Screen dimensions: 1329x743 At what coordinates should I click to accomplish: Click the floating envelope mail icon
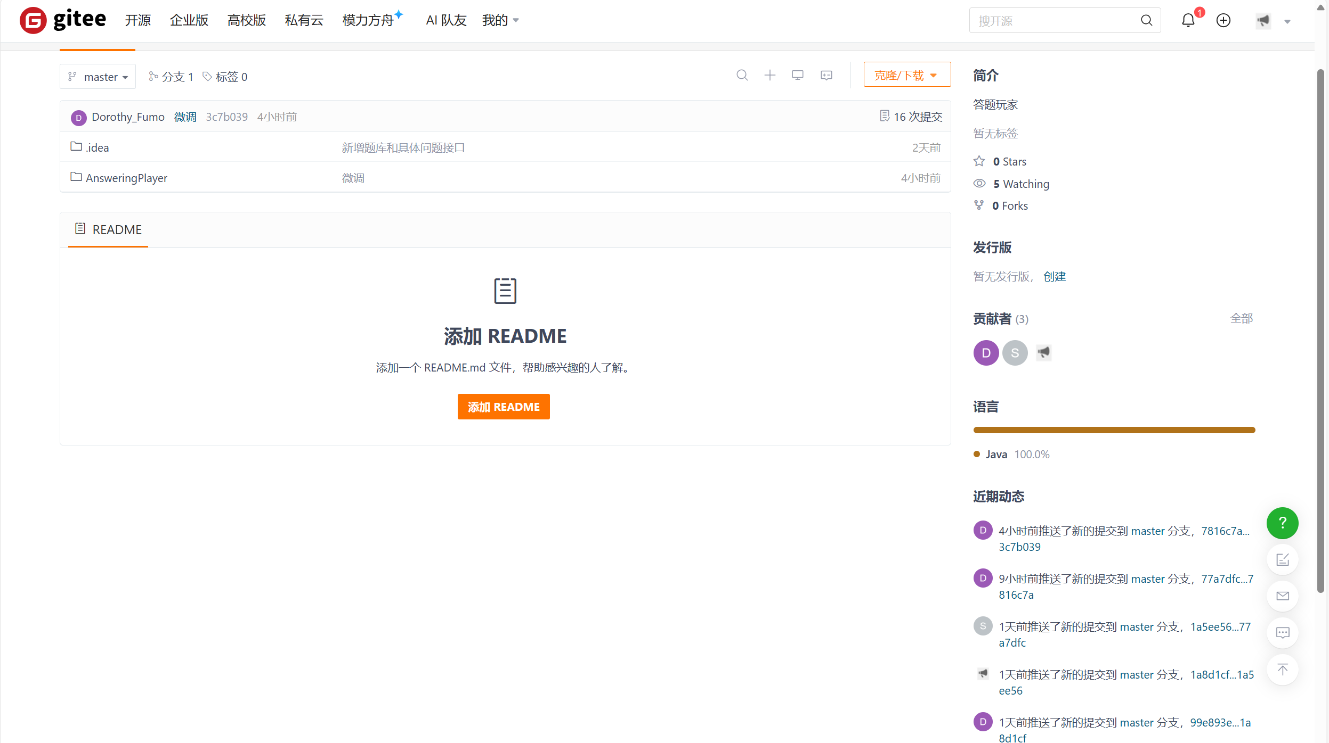[1282, 596]
